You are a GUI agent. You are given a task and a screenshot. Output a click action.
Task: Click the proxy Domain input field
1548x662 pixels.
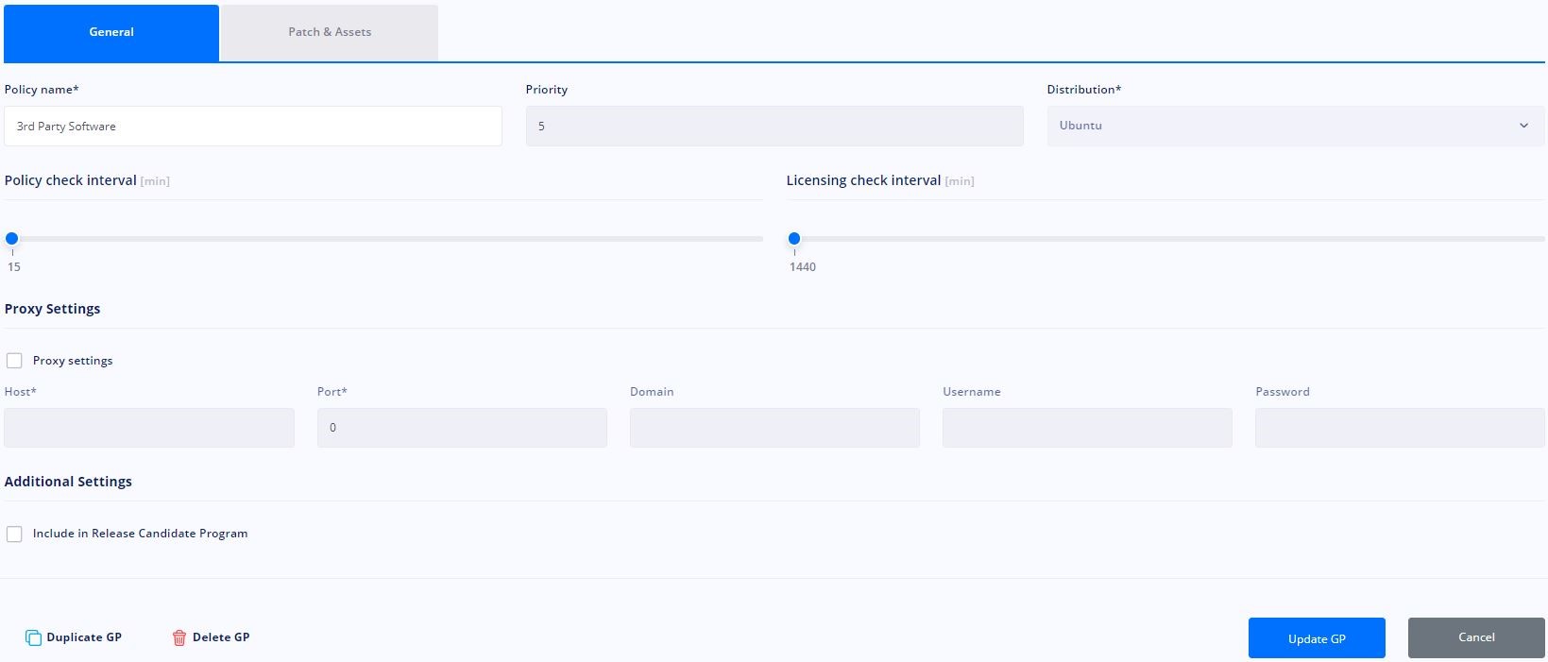coord(774,428)
